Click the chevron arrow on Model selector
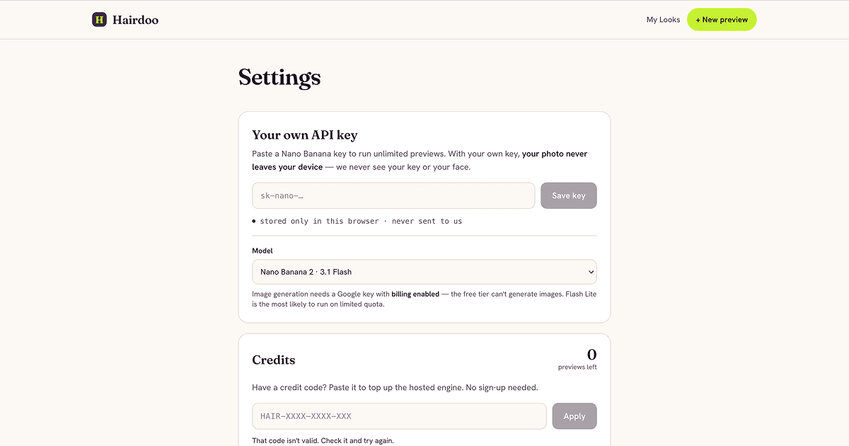849x446 pixels. [591, 272]
